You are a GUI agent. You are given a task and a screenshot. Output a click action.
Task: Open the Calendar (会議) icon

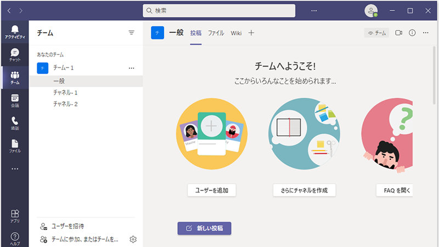15,100
